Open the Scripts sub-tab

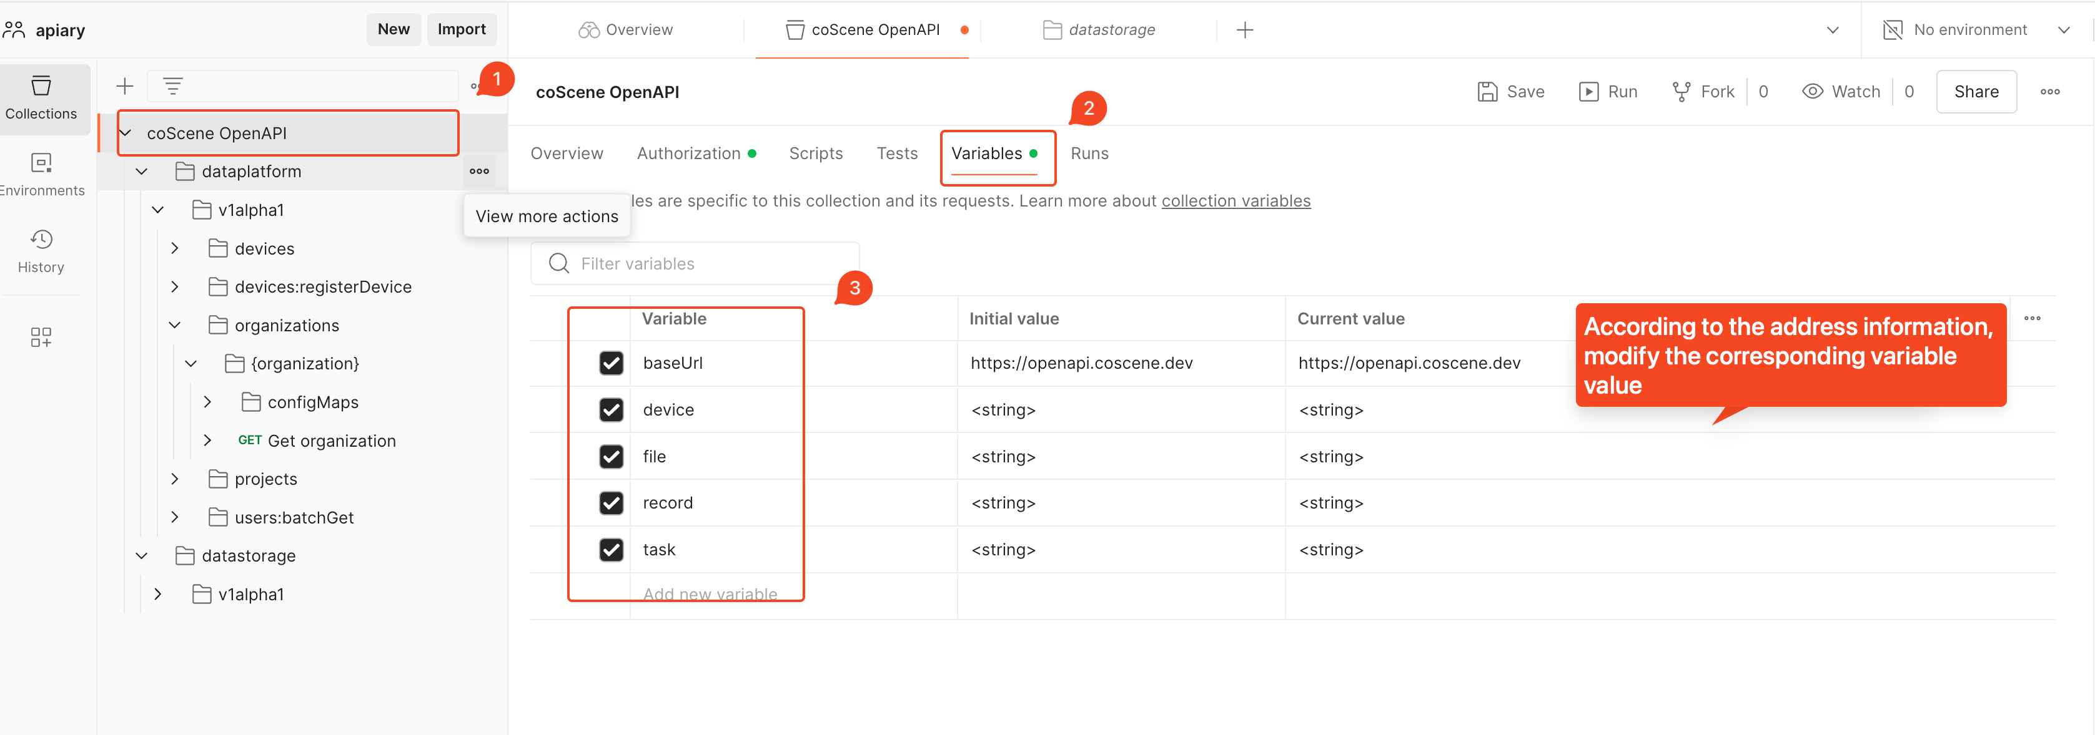point(816,153)
